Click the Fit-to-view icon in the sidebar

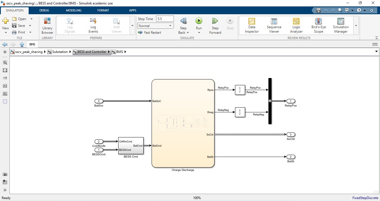[5, 70]
